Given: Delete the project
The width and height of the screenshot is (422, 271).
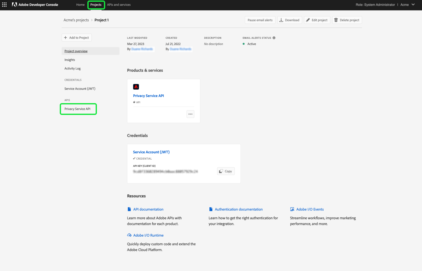Looking at the screenshot, I should pos(347,20).
